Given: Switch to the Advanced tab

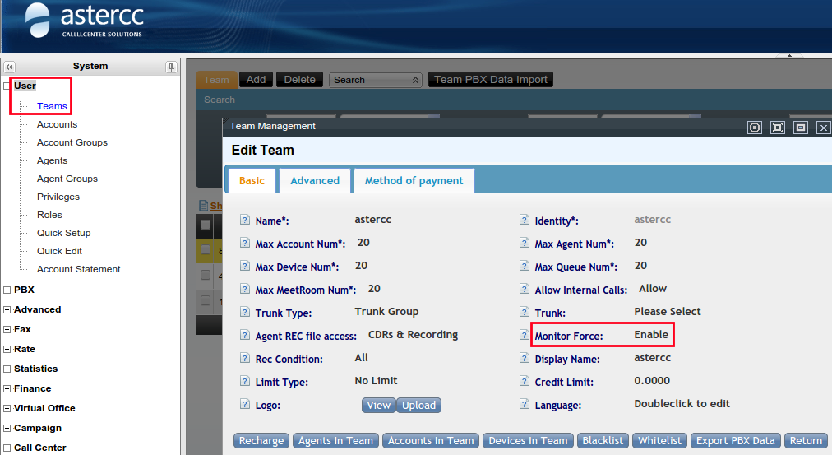Looking at the screenshot, I should point(315,181).
